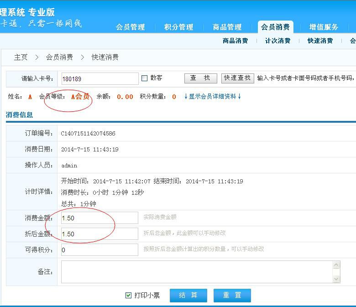Click the 主页 breadcrumb link
The image size is (356, 307).
(x=21, y=57)
